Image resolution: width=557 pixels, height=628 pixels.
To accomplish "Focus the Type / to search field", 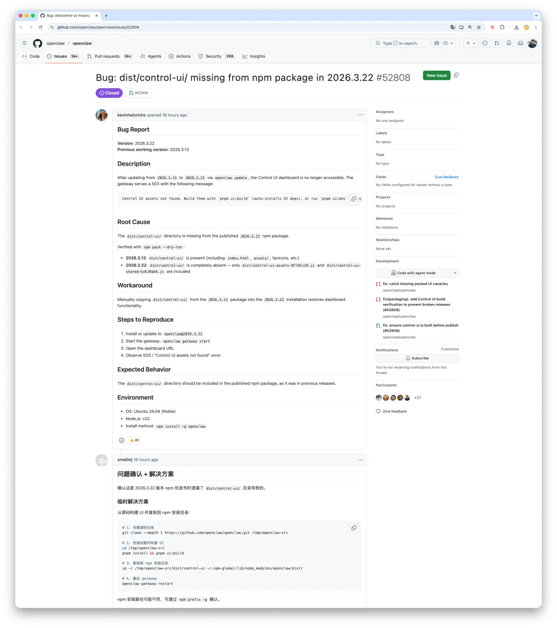I will click(401, 43).
